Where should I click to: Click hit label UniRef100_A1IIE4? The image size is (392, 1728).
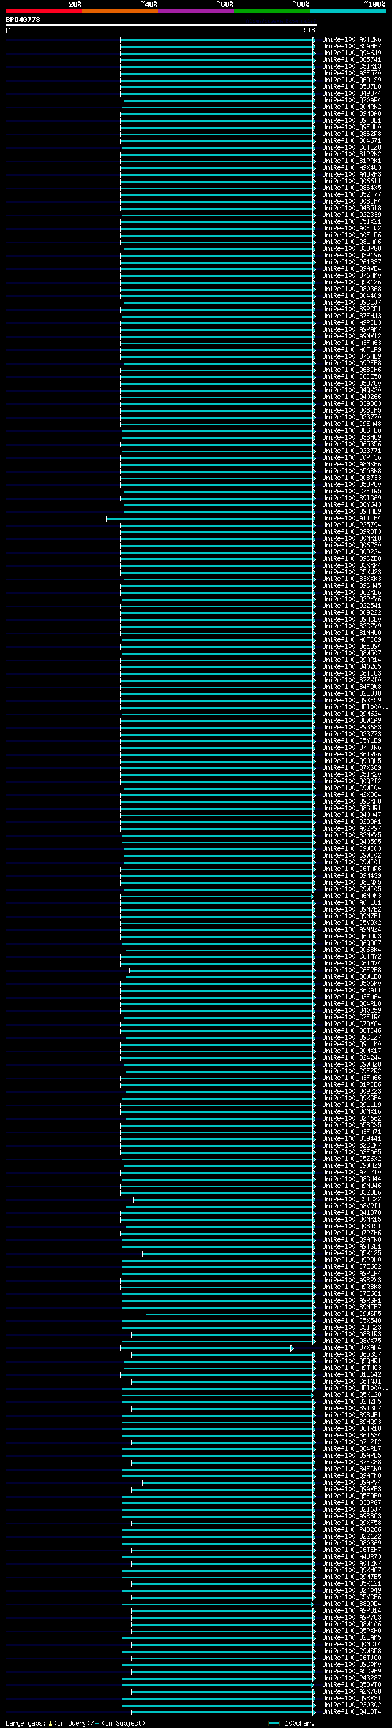pos(352,518)
